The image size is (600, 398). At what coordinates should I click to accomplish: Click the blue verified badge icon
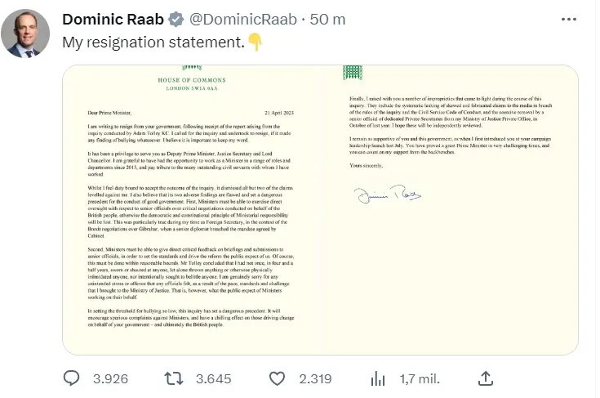pyautogui.click(x=176, y=19)
